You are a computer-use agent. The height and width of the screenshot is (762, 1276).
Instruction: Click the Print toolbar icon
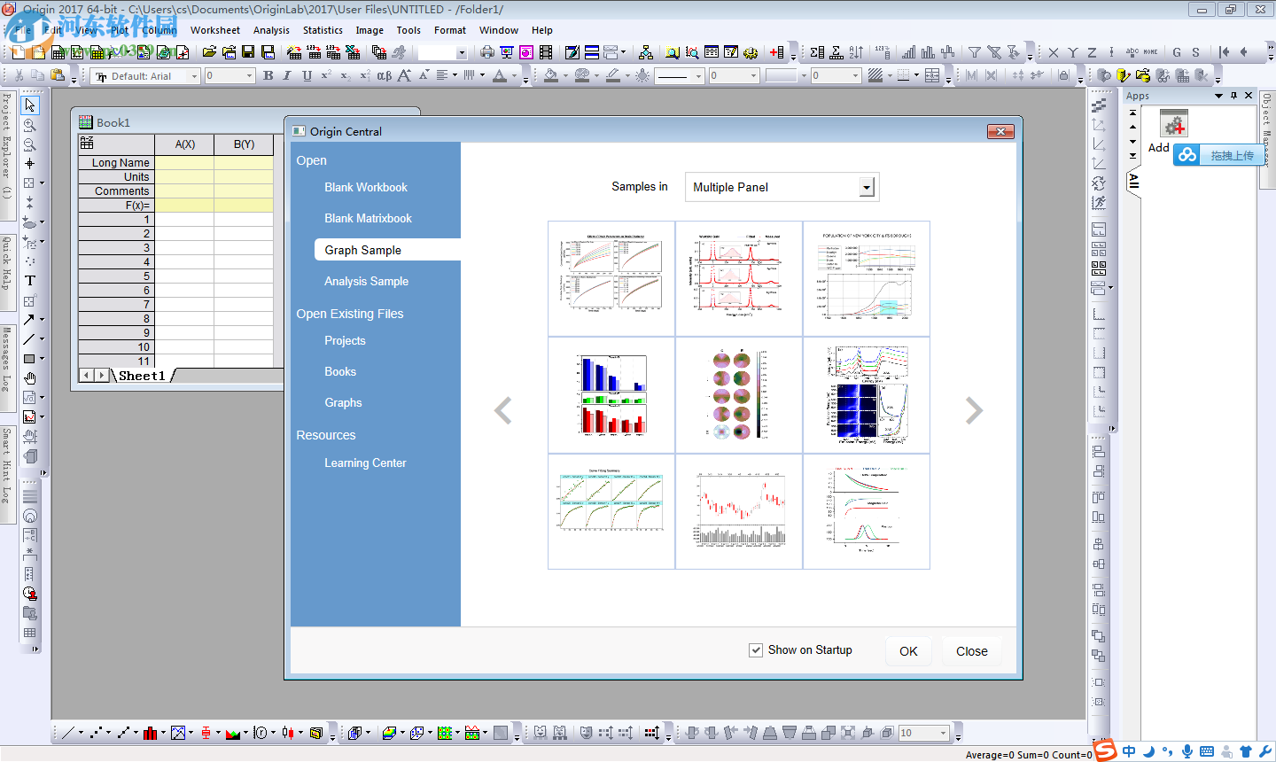click(486, 52)
